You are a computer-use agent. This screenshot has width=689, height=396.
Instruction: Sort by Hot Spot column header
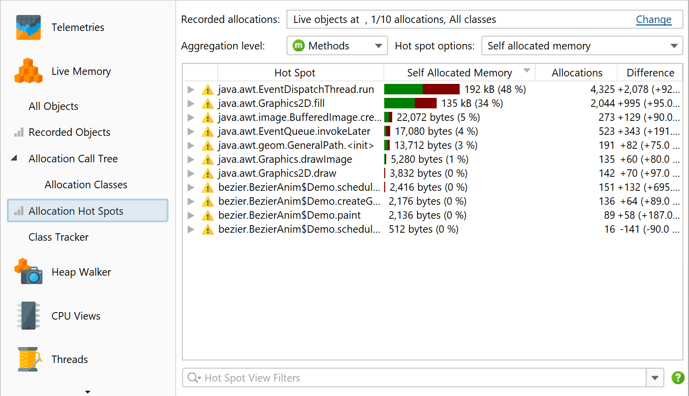(301, 72)
